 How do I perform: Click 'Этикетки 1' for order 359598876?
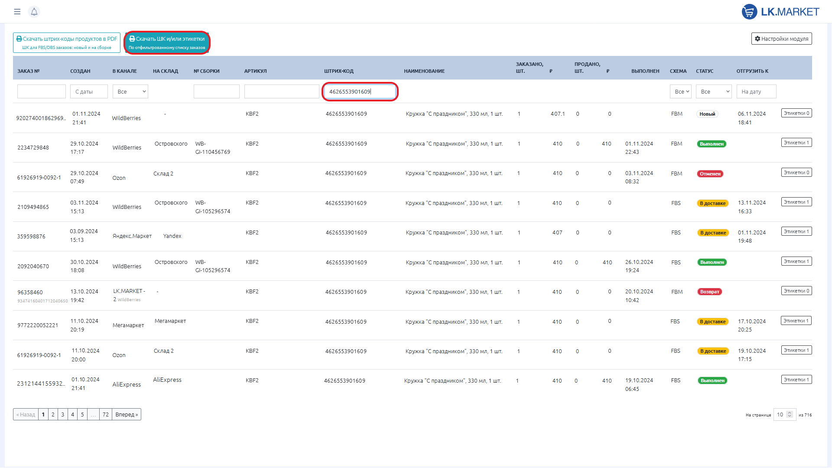pos(796,231)
